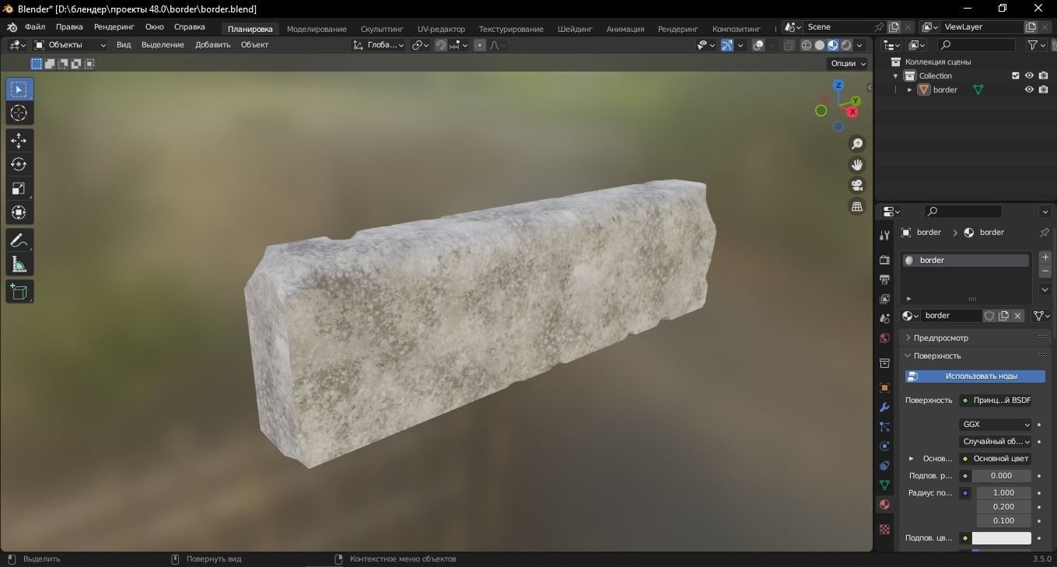Disable border object in renders
Viewport: 1057px width, 567px height.
point(1043,89)
